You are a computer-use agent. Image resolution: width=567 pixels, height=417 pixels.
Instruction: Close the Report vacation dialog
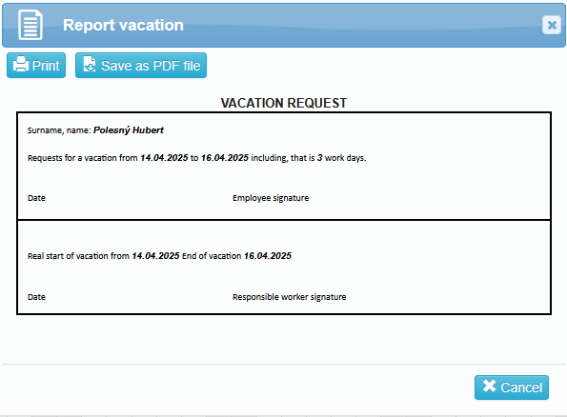[552, 25]
